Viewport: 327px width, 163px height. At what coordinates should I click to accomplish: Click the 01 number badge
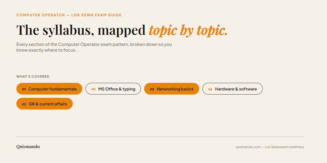point(24,89)
